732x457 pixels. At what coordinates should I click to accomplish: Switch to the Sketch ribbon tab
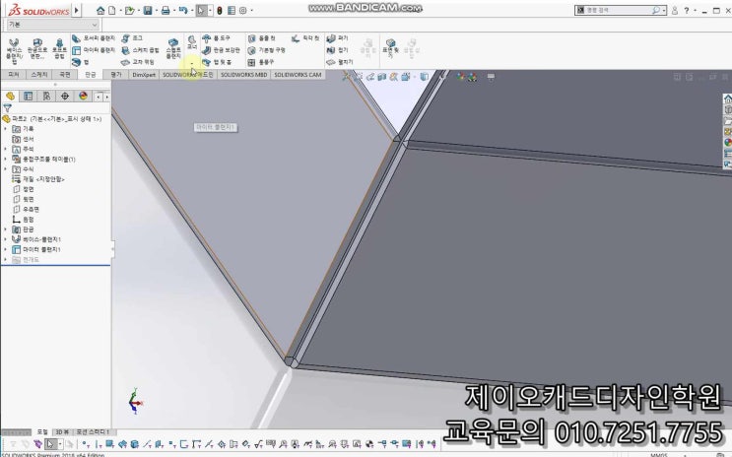(39, 75)
